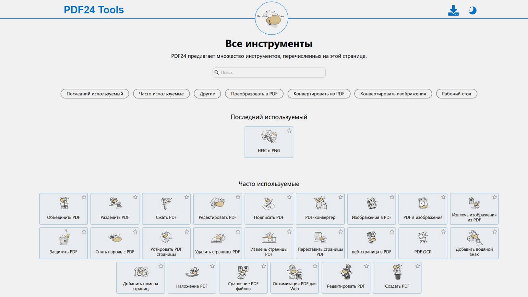Mark PDF-конвертер tile star as favorite

[x=340, y=197]
